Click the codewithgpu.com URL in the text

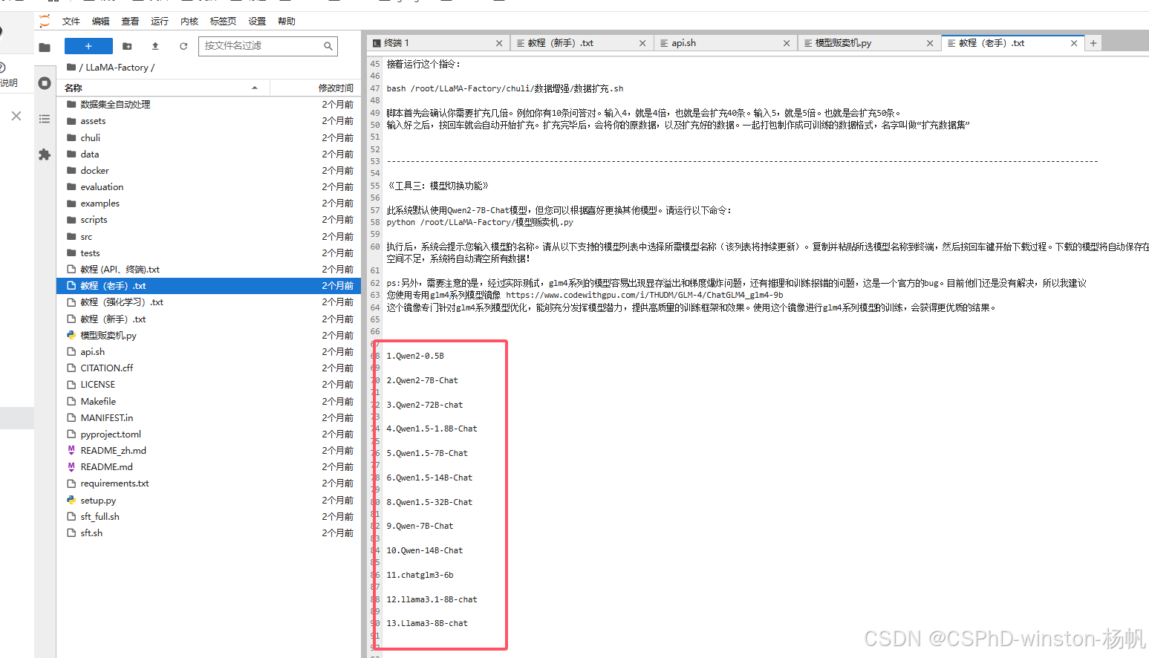point(645,295)
